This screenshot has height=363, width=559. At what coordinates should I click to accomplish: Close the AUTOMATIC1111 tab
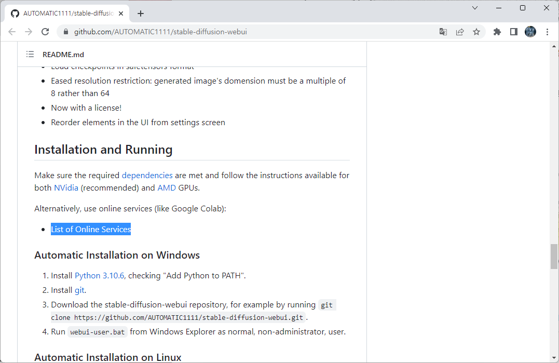click(x=121, y=14)
